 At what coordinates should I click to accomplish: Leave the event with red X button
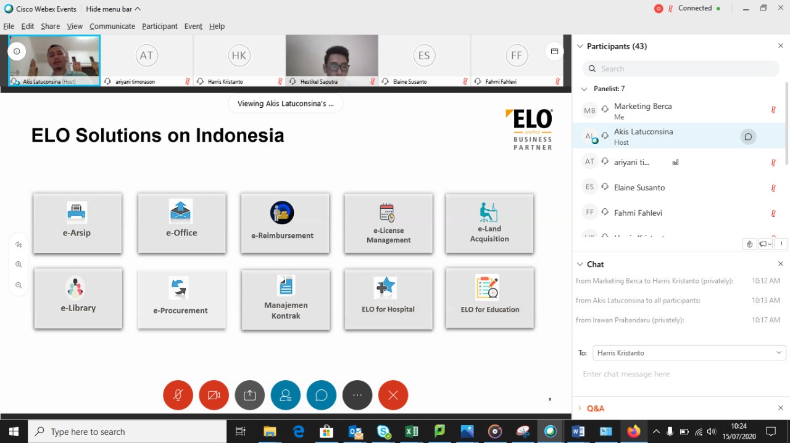coord(393,395)
